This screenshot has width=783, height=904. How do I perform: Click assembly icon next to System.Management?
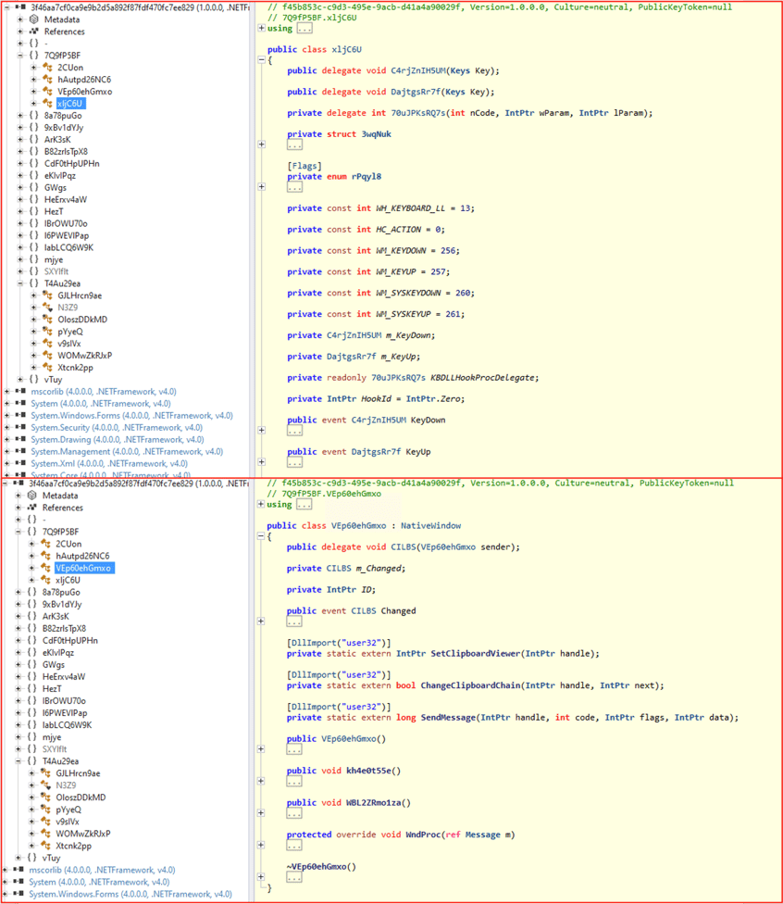[x=20, y=451]
